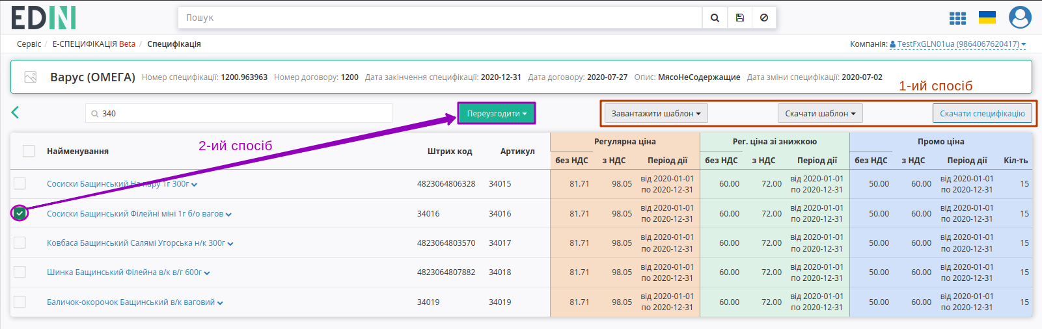
Task: Click the Рег. ціна зі знижкою header
Action: 775,141
